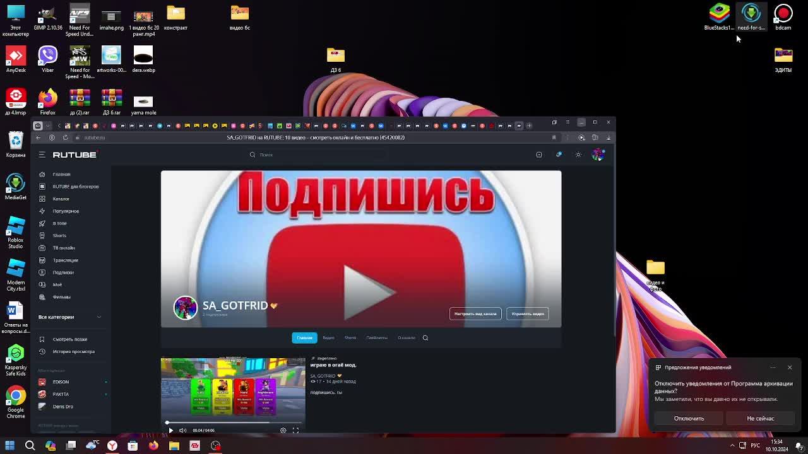Mute the pinned video volume icon
Image resolution: width=808 pixels, height=454 pixels.
coord(182,431)
